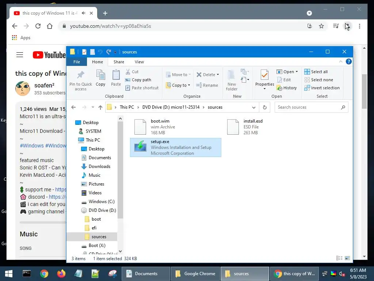Open the File menu tab
This screenshot has width=374, height=281.
[x=77, y=62]
